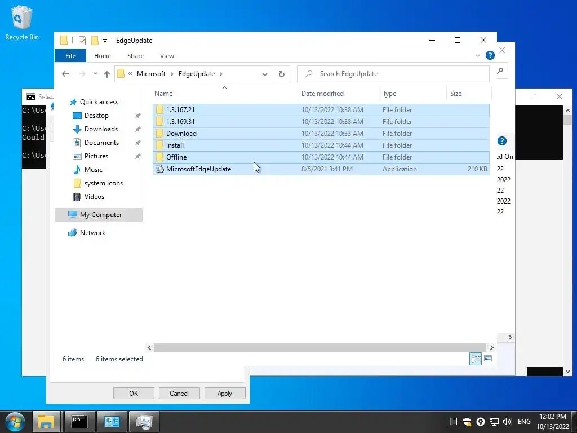Open system icons folder in sidebar
The image size is (577, 433).
(104, 183)
